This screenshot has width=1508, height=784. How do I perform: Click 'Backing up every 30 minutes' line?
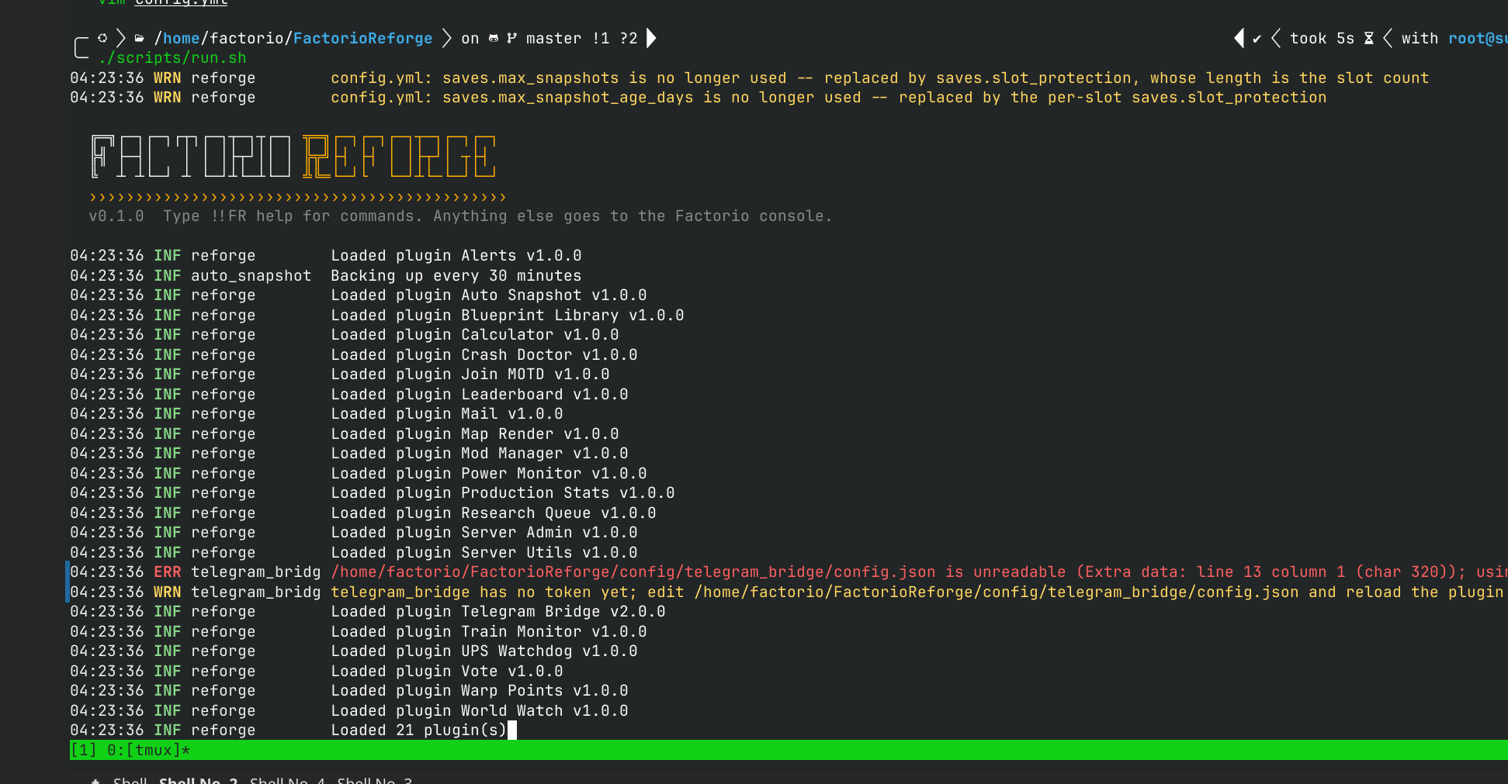coord(456,276)
